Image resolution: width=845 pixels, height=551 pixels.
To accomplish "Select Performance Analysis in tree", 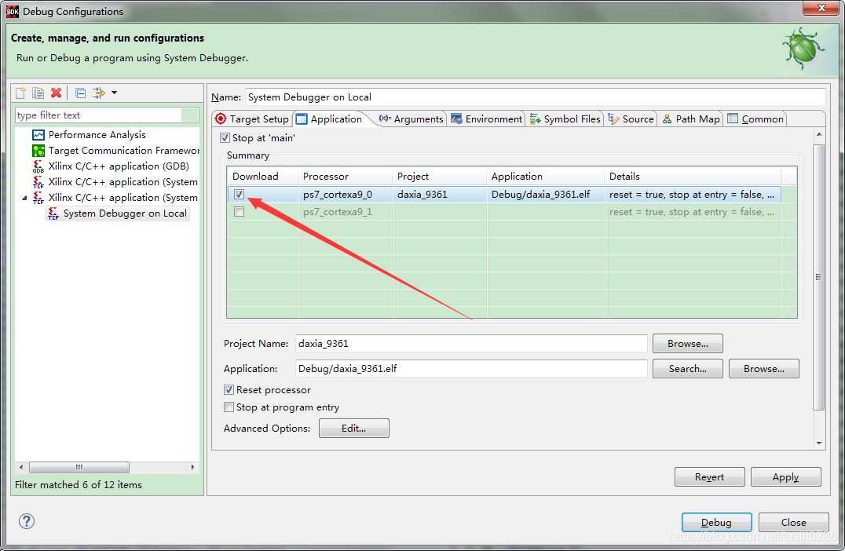I will [97, 135].
